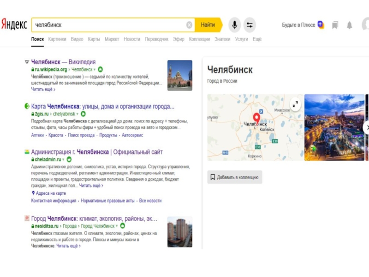The width and height of the screenshot is (369, 277).
Task: Open dropdown arrow next to ru.wikipedia.org Челябинск
Action: (x=95, y=70)
